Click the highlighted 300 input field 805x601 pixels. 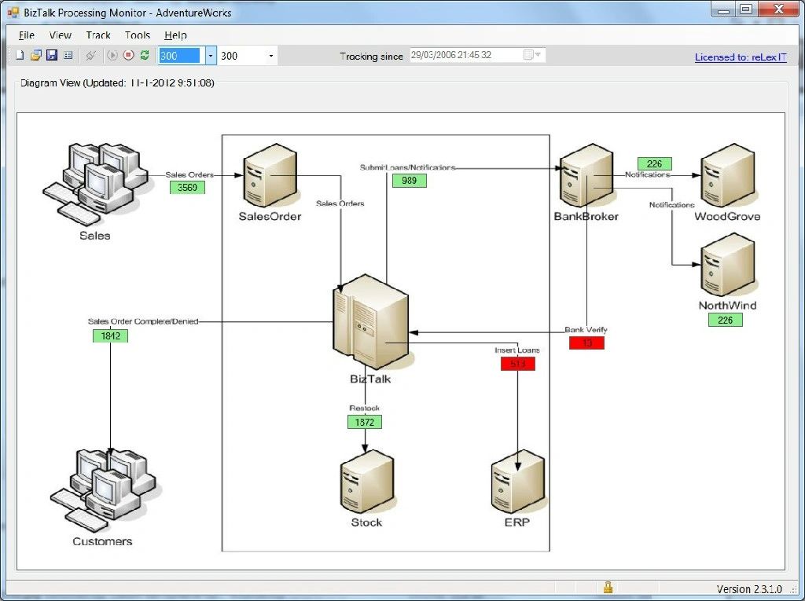[179, 56]
